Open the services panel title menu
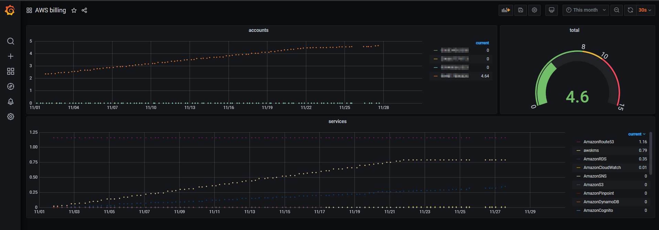659x230 pixels. (338, 121)
